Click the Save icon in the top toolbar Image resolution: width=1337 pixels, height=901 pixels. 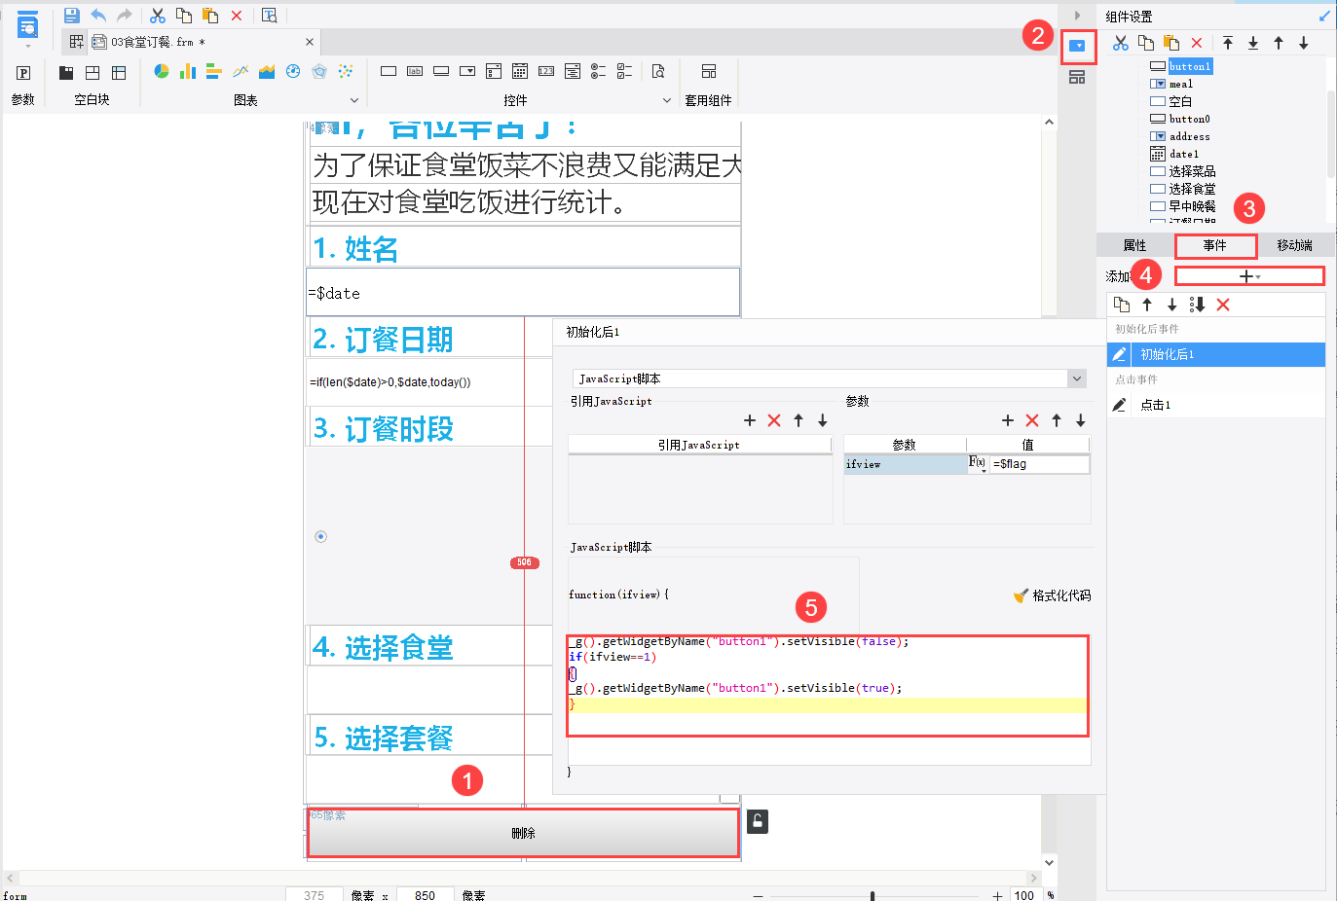pyautogui.click(x=71, y=16)
